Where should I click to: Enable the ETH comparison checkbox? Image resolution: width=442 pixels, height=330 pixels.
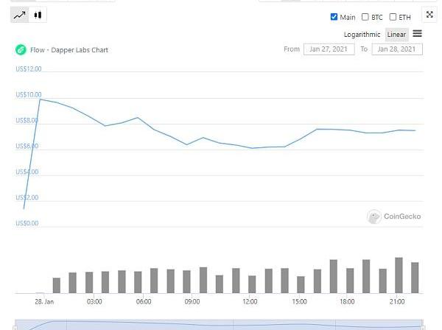pyautogui.click(x=393, y=17)
